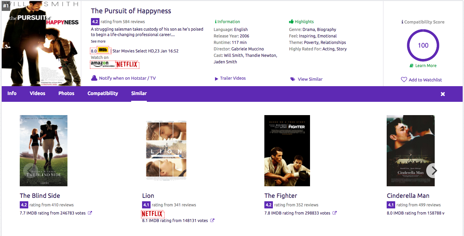Open Amazon Prime Video logo link
Image resolution: width=464 pixels, height=236 pixels.
coord(103,64)
